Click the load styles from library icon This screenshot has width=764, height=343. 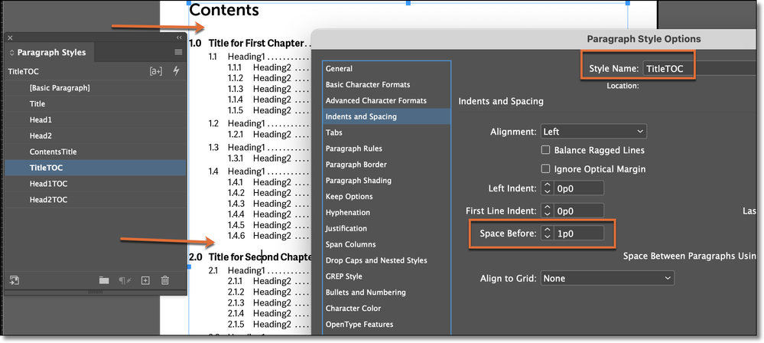pyautogui.click(x=13, y=280)
